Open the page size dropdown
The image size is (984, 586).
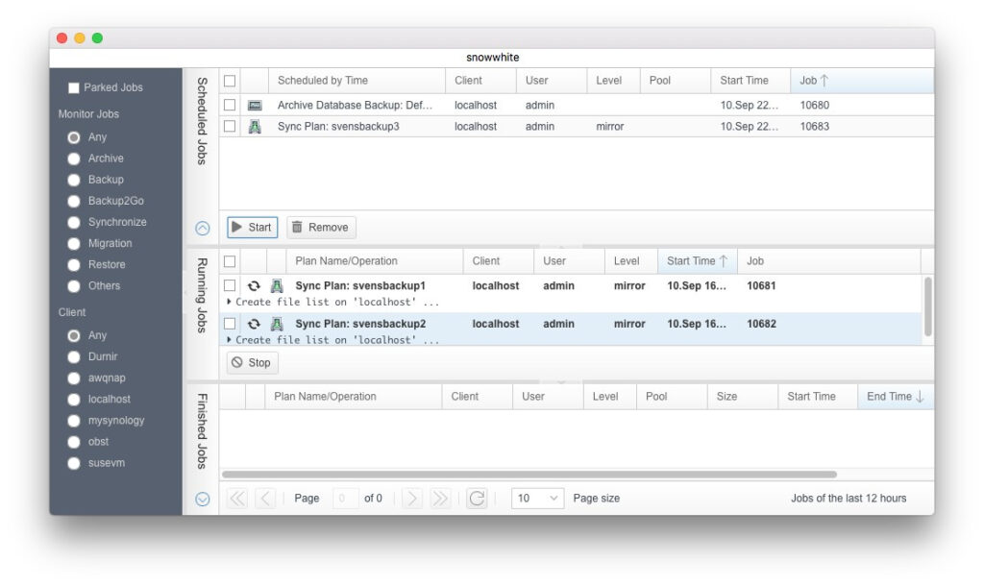[x=538, y=499]
